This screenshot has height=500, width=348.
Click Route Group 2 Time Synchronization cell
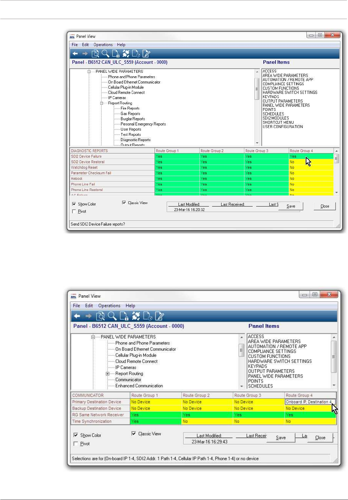pyautogui.click(x=207, y=421)
